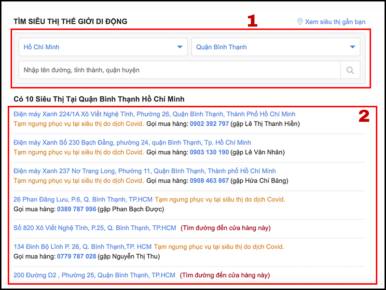Click heading 'Có 10 Siêu Thị Tại Quận Bình Thạnh'

coord(99,99)
